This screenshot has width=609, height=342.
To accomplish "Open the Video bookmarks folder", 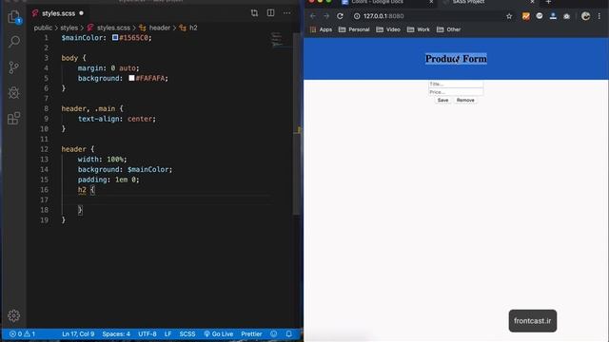I will click(x=388, y=29).
